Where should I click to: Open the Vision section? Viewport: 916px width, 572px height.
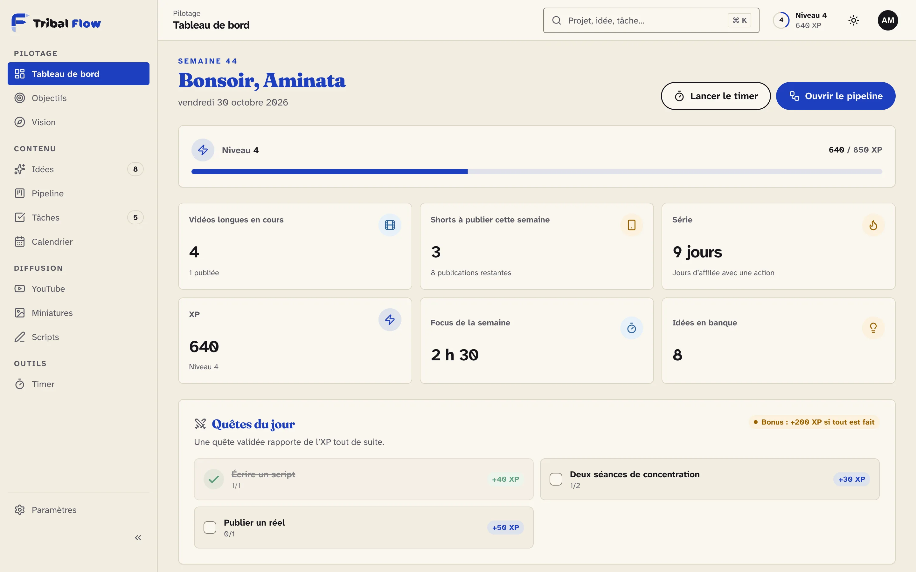[78, 122]
